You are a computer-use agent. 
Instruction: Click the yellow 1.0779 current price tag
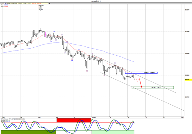tap(188, 80)
